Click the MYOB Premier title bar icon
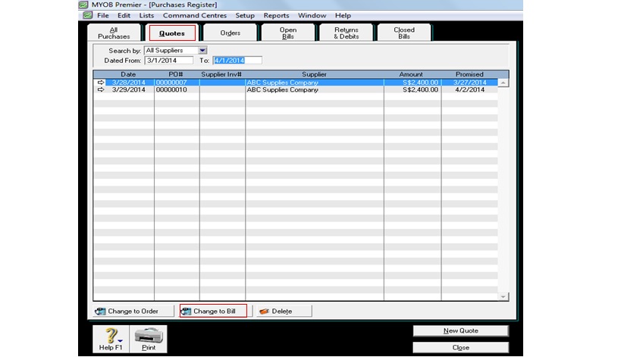 (83, 5)
